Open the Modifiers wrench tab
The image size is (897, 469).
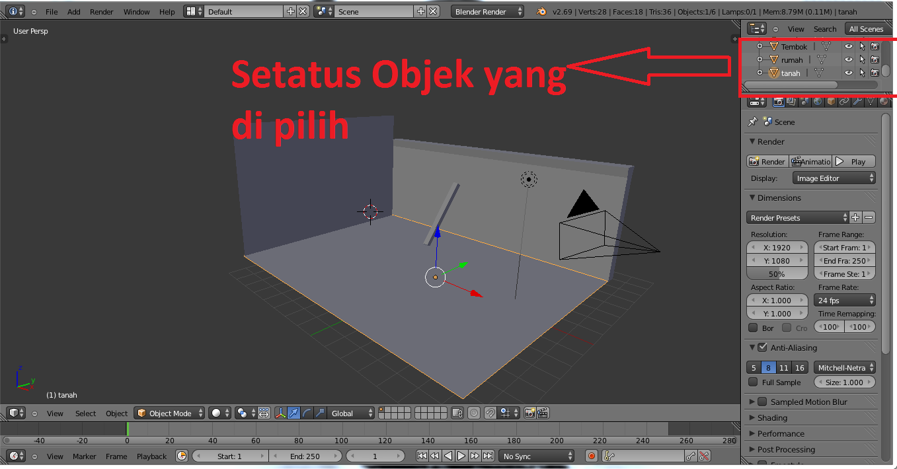pyautogui.click(x=857, y=102)
